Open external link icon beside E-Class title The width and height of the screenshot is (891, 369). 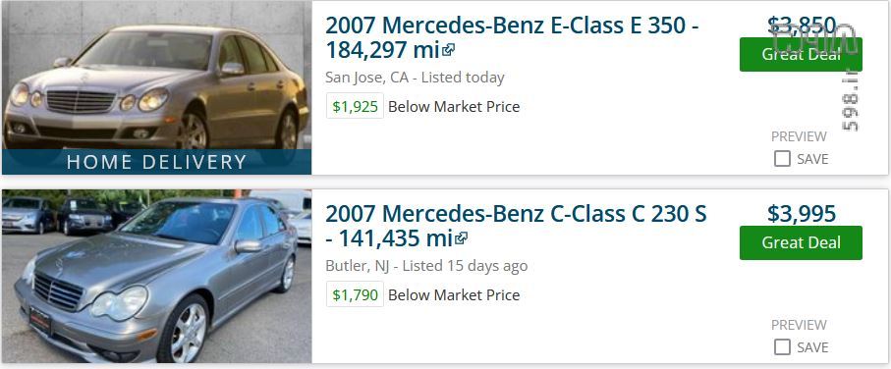click(x=449, y=50)
